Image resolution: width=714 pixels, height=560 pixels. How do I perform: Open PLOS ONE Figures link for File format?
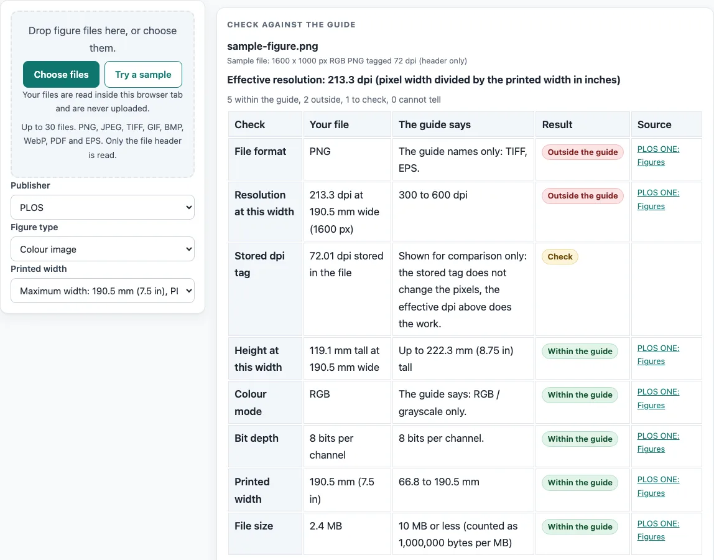click(658, 156)
